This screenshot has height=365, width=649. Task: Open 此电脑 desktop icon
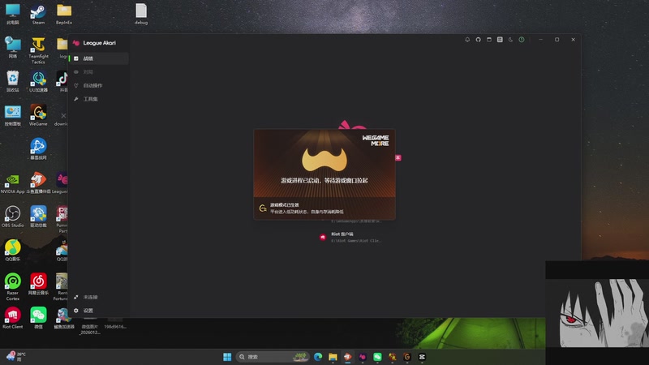point(12,15)
